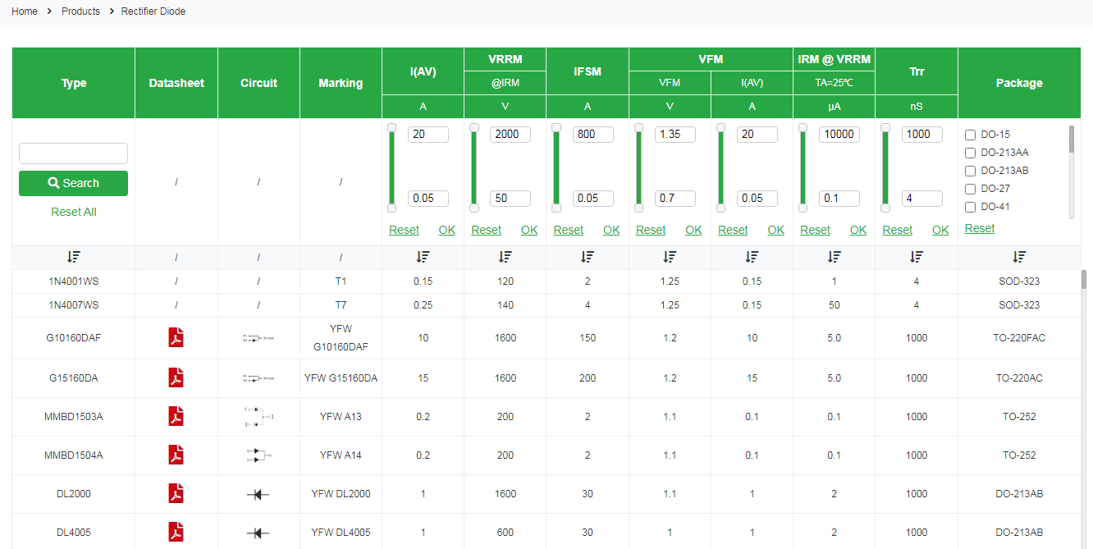This screenshot has height=549, width=1093.
Task: Click the green Search button
Action: [x=73, y=183]
